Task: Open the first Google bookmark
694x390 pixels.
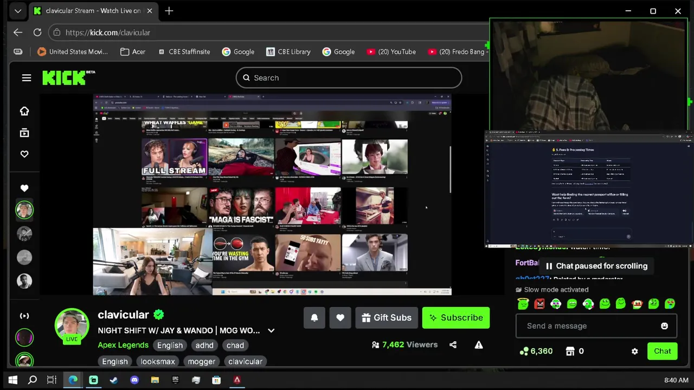Action: (x=238, y=51)
